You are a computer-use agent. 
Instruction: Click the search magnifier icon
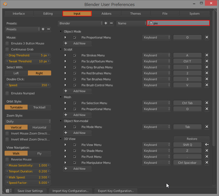pyautogui.click(x=150, y=23)
